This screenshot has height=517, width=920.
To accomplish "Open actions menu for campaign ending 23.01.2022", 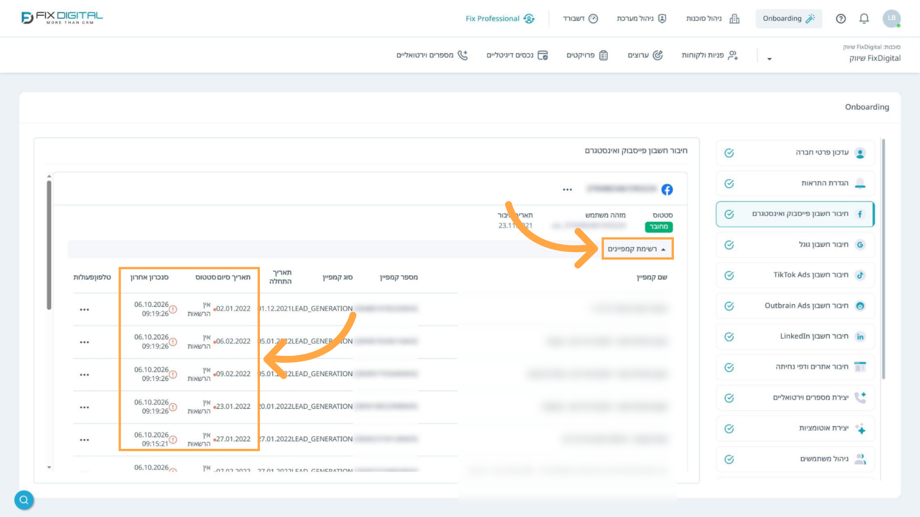I will pyautogui.click(x=84, y=407).
